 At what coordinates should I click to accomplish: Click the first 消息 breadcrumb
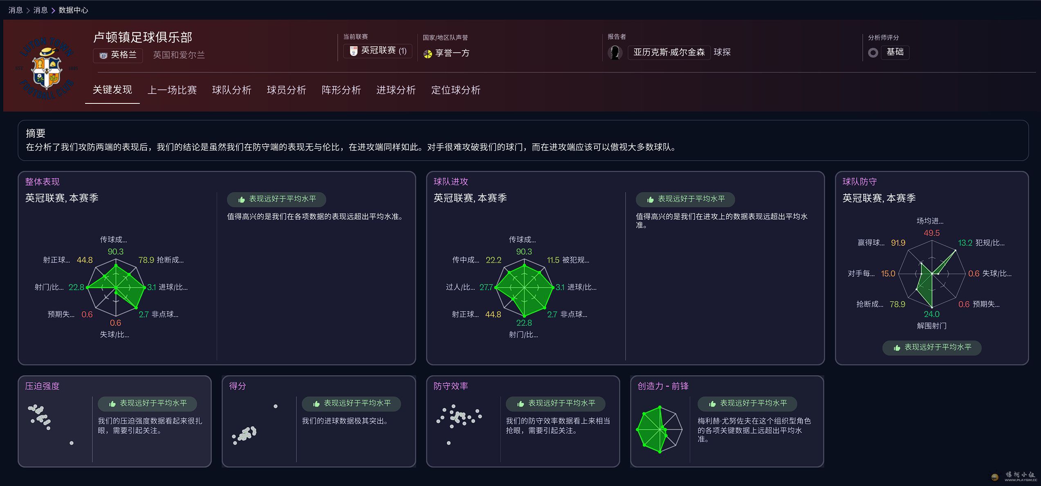tap(16, 10)
